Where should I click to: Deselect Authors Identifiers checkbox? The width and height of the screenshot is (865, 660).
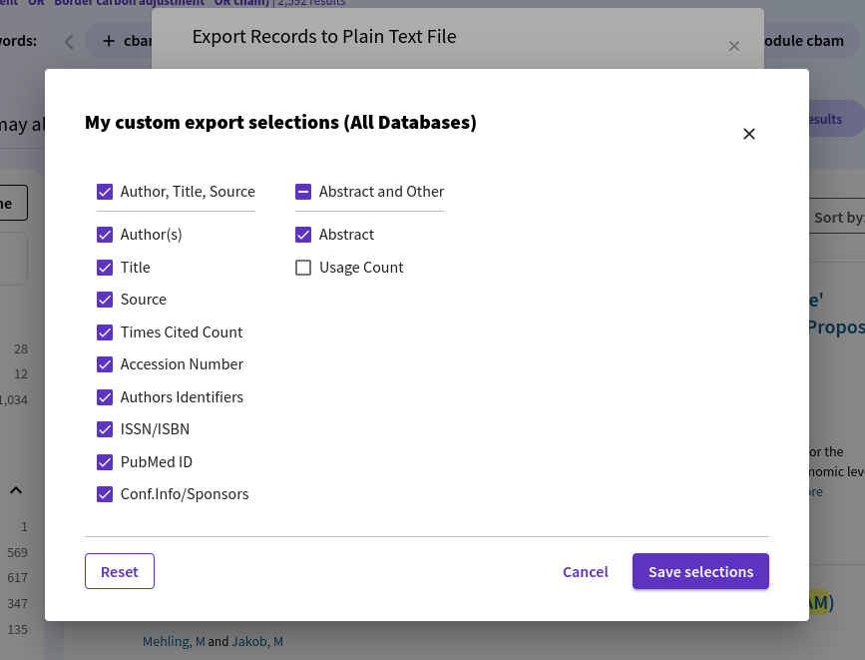pyautogui.click(x=105, y=397)
